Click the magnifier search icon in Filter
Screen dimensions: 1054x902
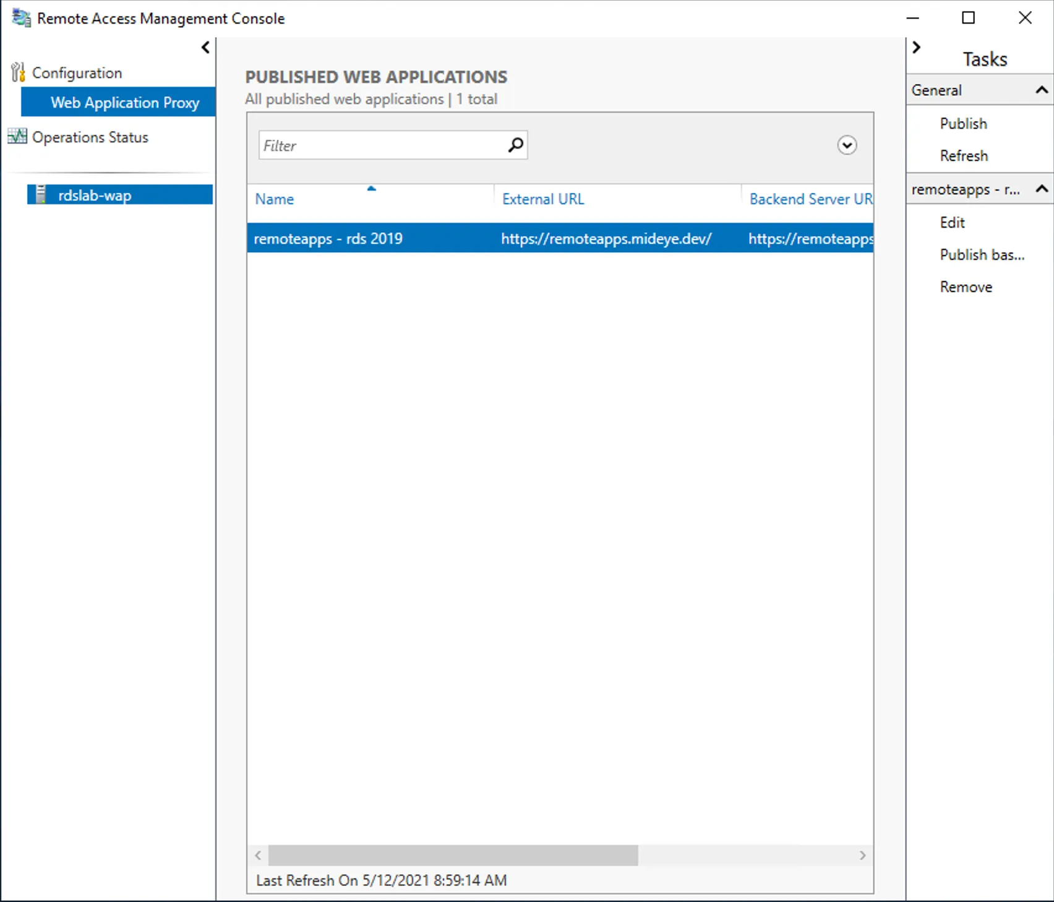pyautogui.click(x=515, y=145)
